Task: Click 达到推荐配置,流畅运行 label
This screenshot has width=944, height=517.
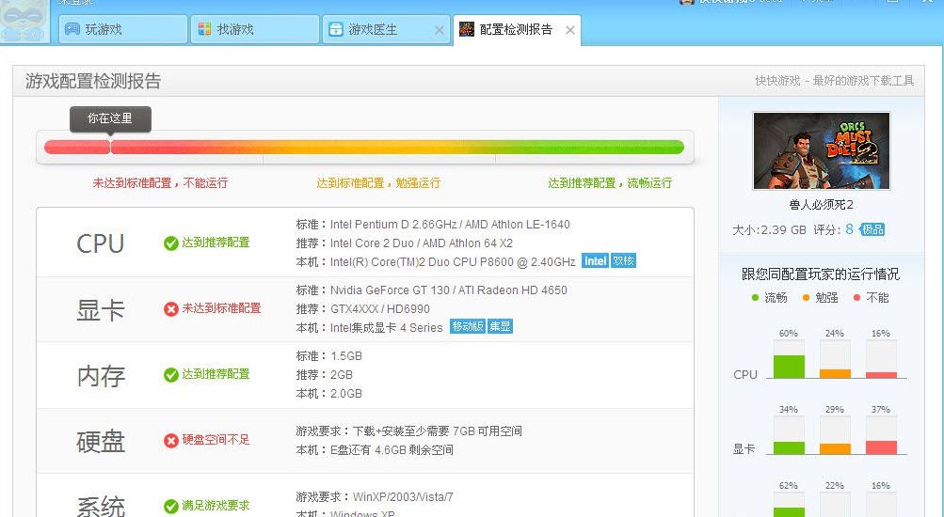Action: click(x=610, y=183)
